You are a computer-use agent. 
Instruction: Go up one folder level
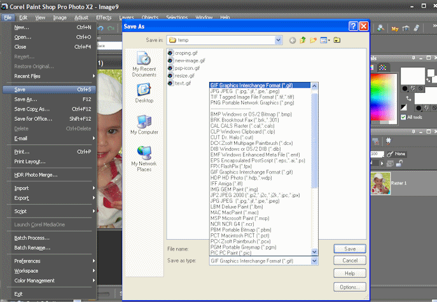(x=303, y=40)
